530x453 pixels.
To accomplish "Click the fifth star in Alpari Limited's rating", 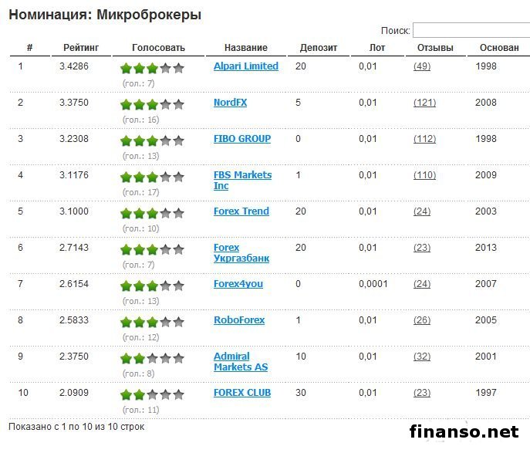I will click(x=179, y=68).
